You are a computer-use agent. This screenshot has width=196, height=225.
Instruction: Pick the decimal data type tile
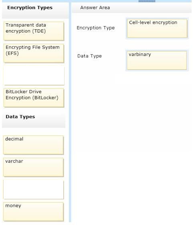click(33, 145)
